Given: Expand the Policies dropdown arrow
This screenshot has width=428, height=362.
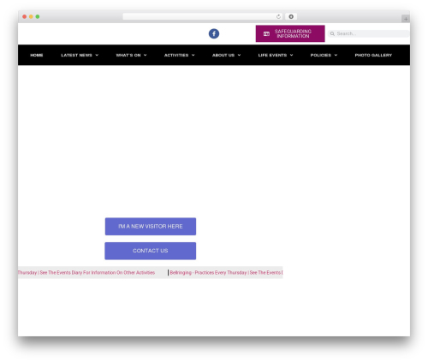Looking at the screenshot, I should [x=336, y=55].
